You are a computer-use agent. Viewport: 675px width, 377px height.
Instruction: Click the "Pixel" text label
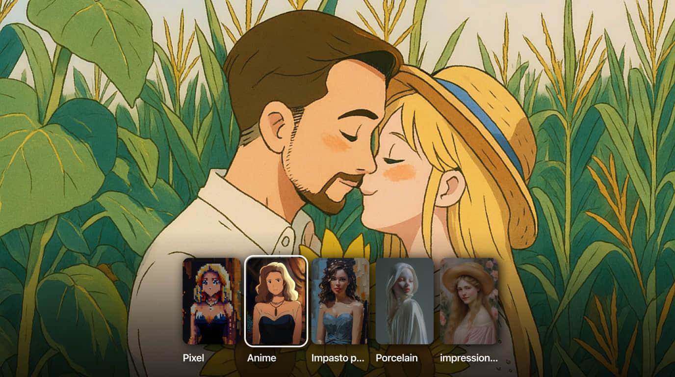click(193, 358)
